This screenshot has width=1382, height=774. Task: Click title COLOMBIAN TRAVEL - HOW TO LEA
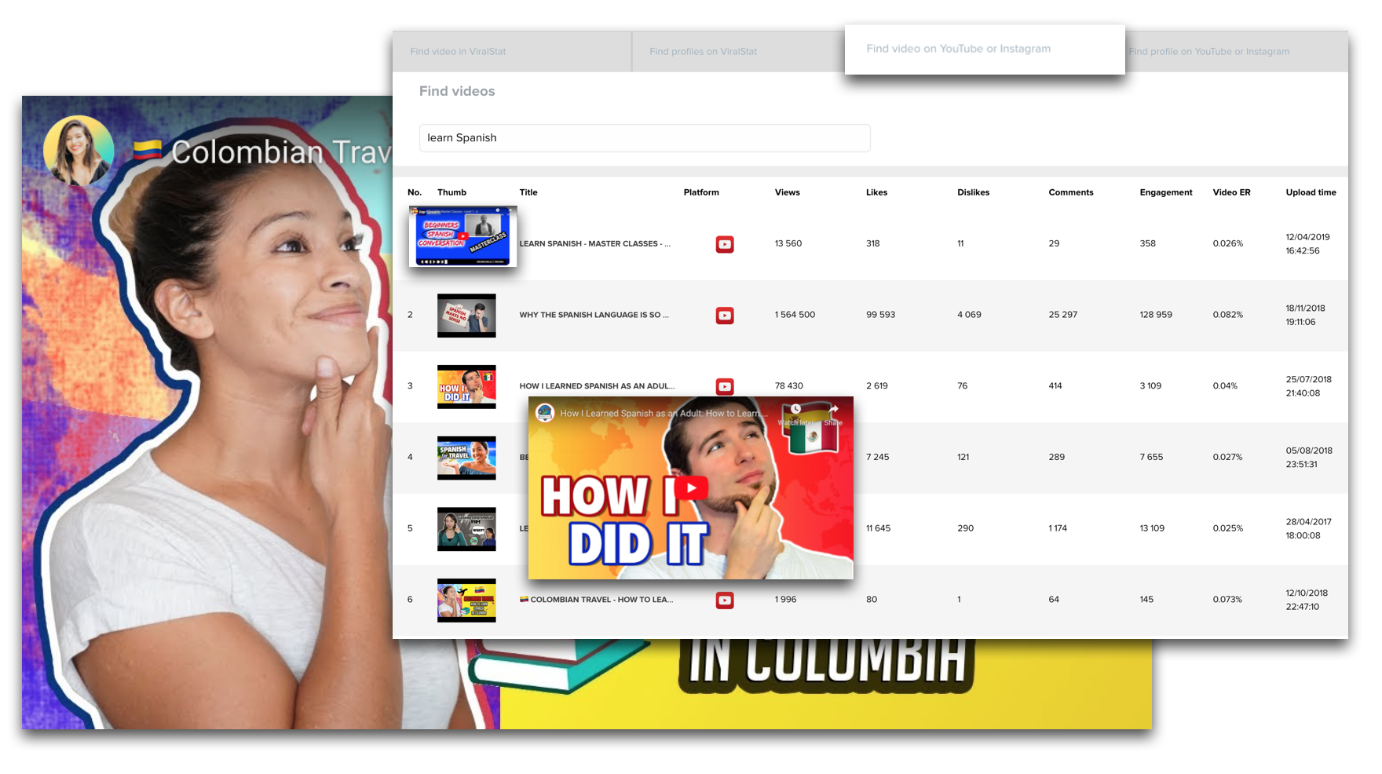pyautogui.click(x=596, y=600)
